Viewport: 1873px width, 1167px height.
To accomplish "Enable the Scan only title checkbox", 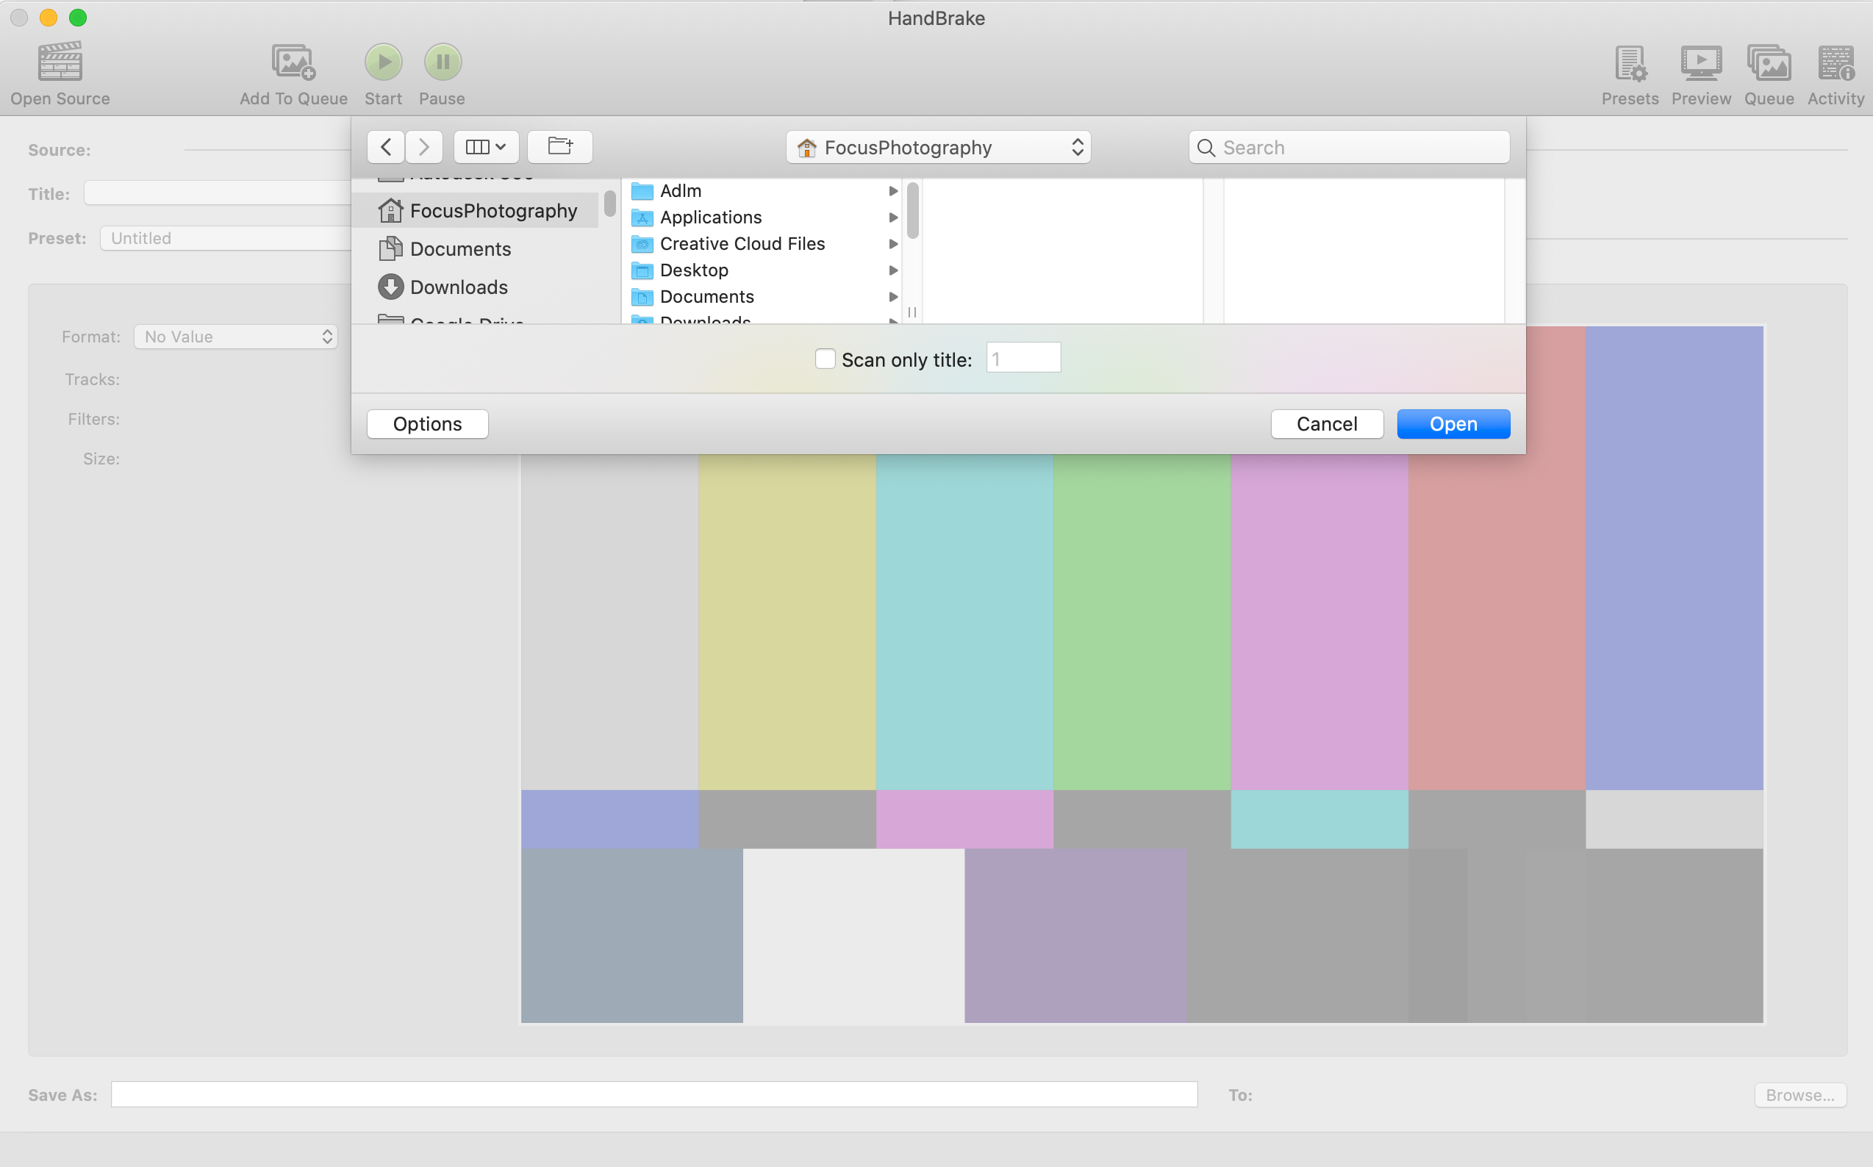I will (825, 359).
